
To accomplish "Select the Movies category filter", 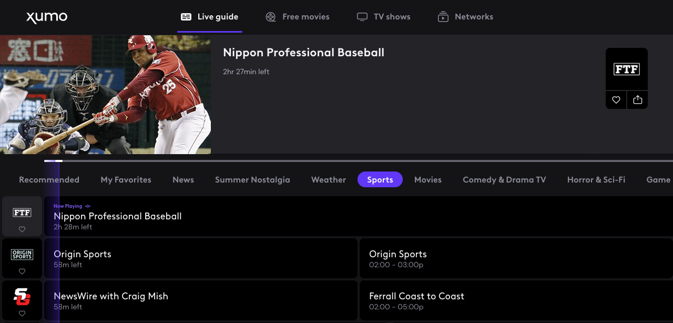I will point(427,180).
